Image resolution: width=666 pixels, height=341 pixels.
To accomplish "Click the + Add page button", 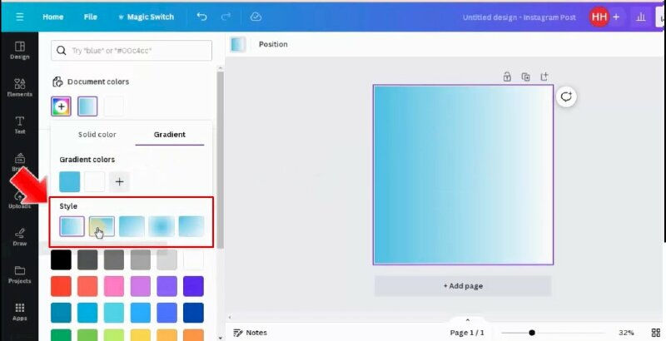I will tap(463, 286).
